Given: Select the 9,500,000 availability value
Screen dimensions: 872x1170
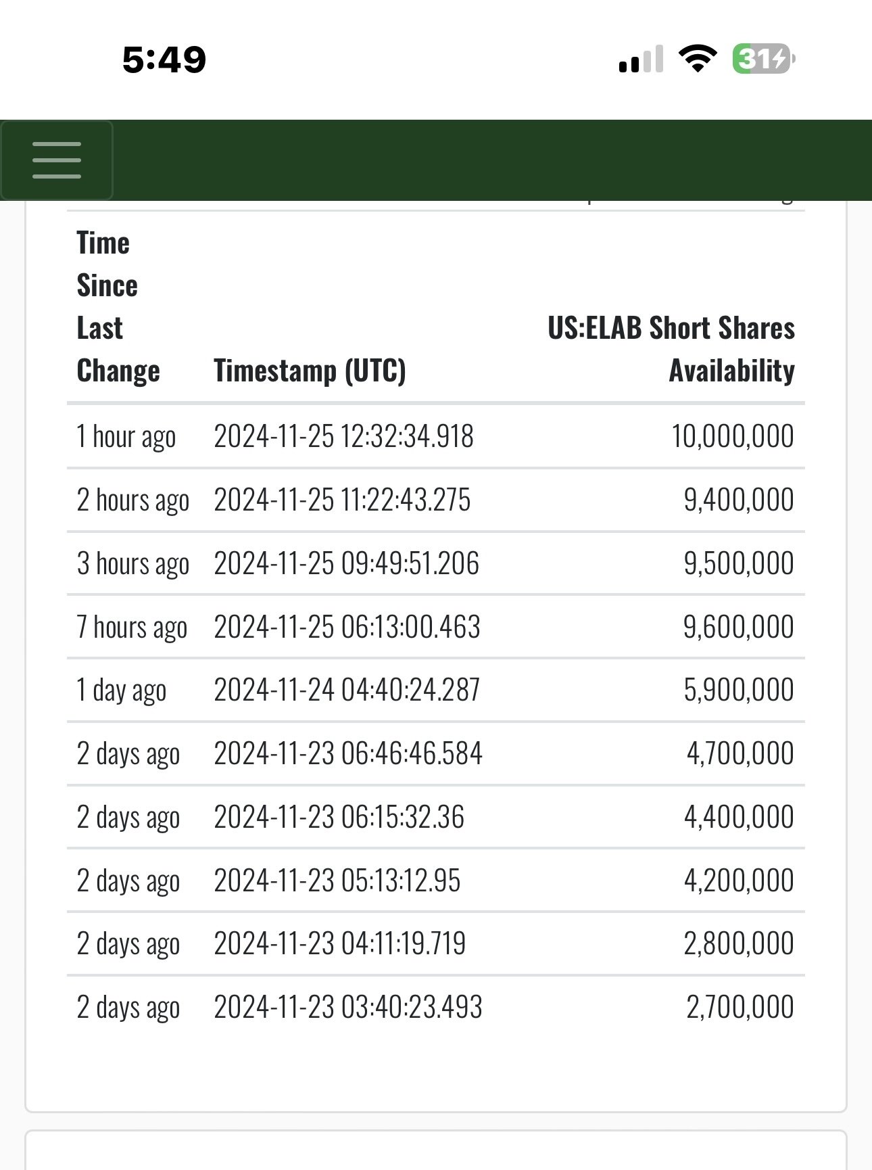Looking at the screenshot, I should (739, 563).
